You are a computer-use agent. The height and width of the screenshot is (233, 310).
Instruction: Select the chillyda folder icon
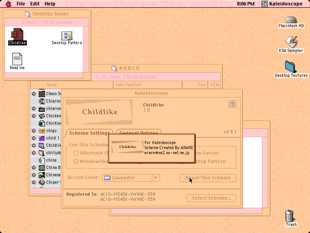[x=42, y=153]
